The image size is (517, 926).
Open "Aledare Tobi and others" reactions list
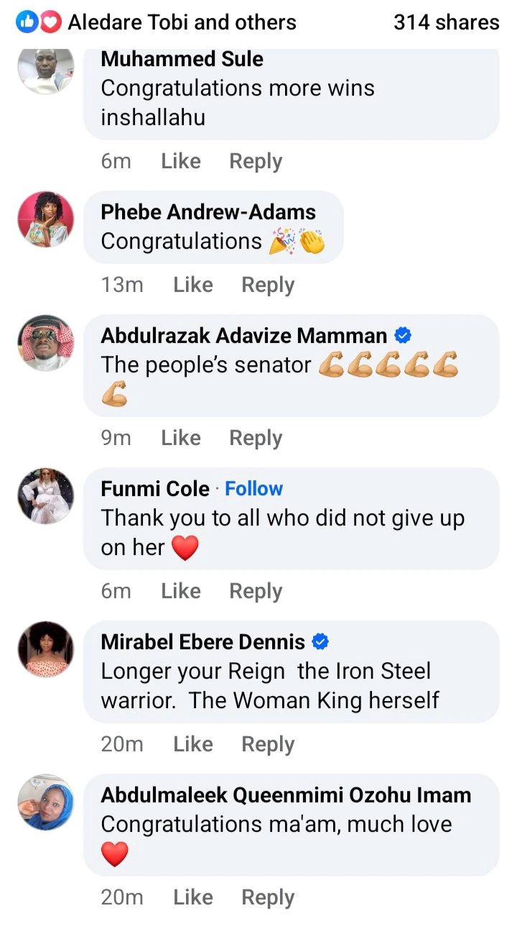point(182,23)
